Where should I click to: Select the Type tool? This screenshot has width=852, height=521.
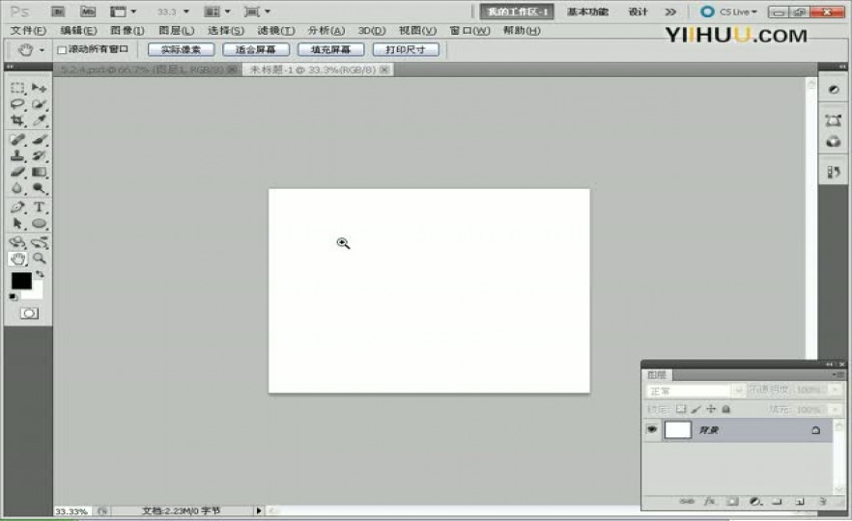click(x=39, y=207)
